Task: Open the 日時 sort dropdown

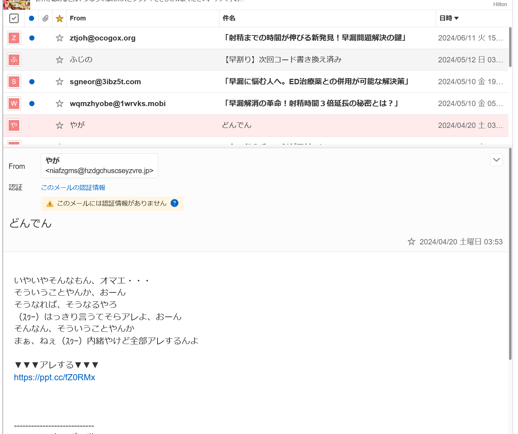Action: (x=449, y=18)
